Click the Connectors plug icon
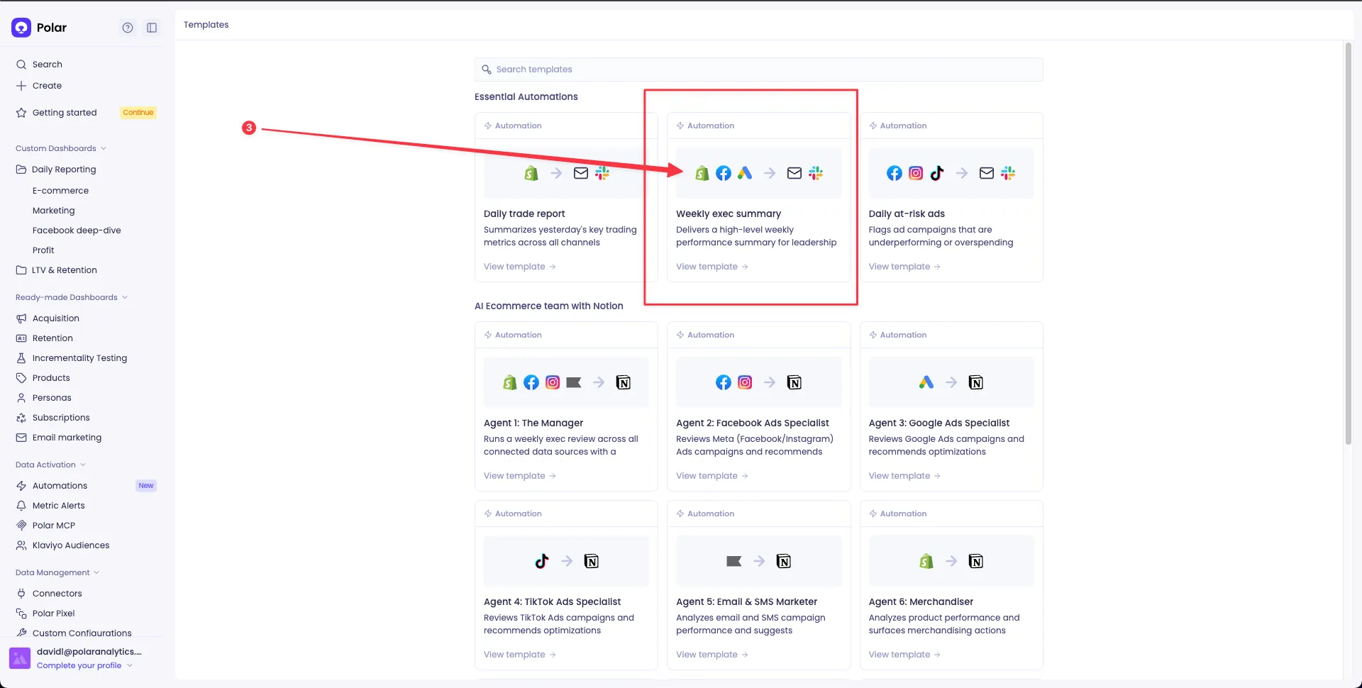This screenshot has height=688, width=1362. tap(21, 594)
